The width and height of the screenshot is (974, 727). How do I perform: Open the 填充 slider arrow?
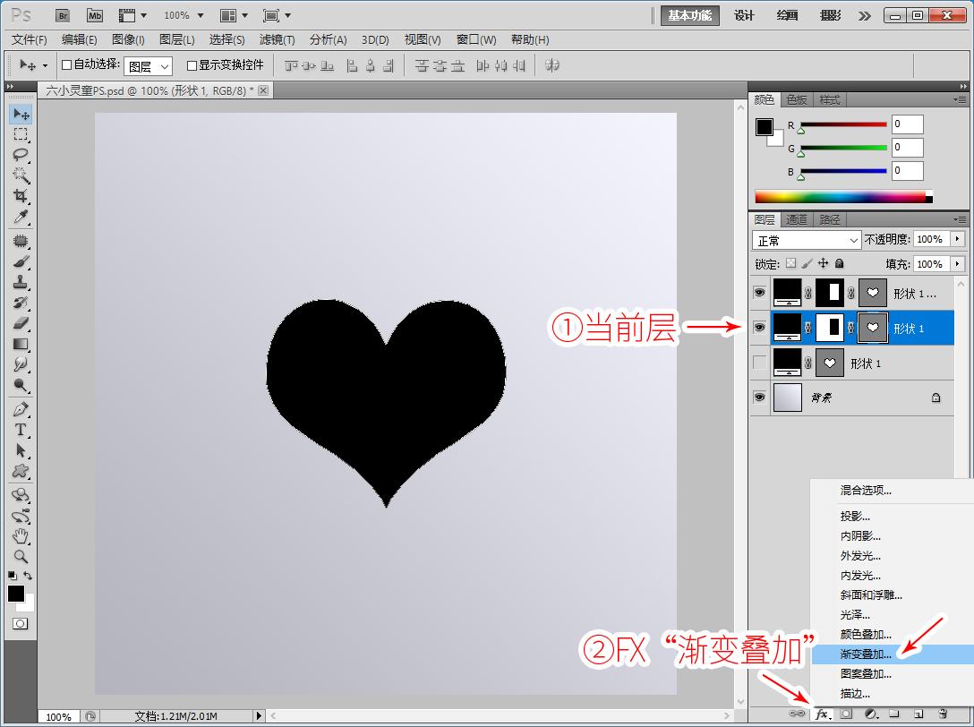pos(957,263)
